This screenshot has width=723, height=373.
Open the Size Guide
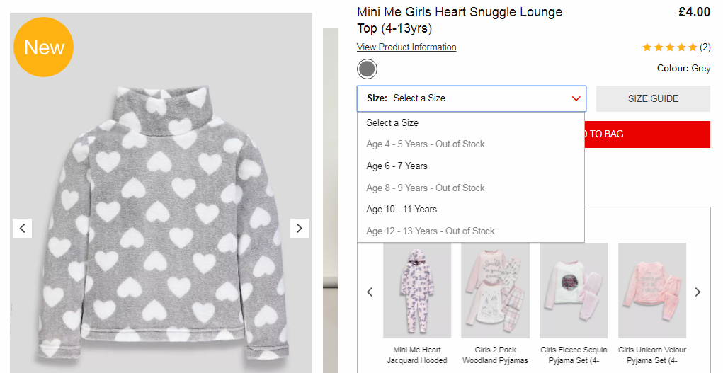pos(653,98)
